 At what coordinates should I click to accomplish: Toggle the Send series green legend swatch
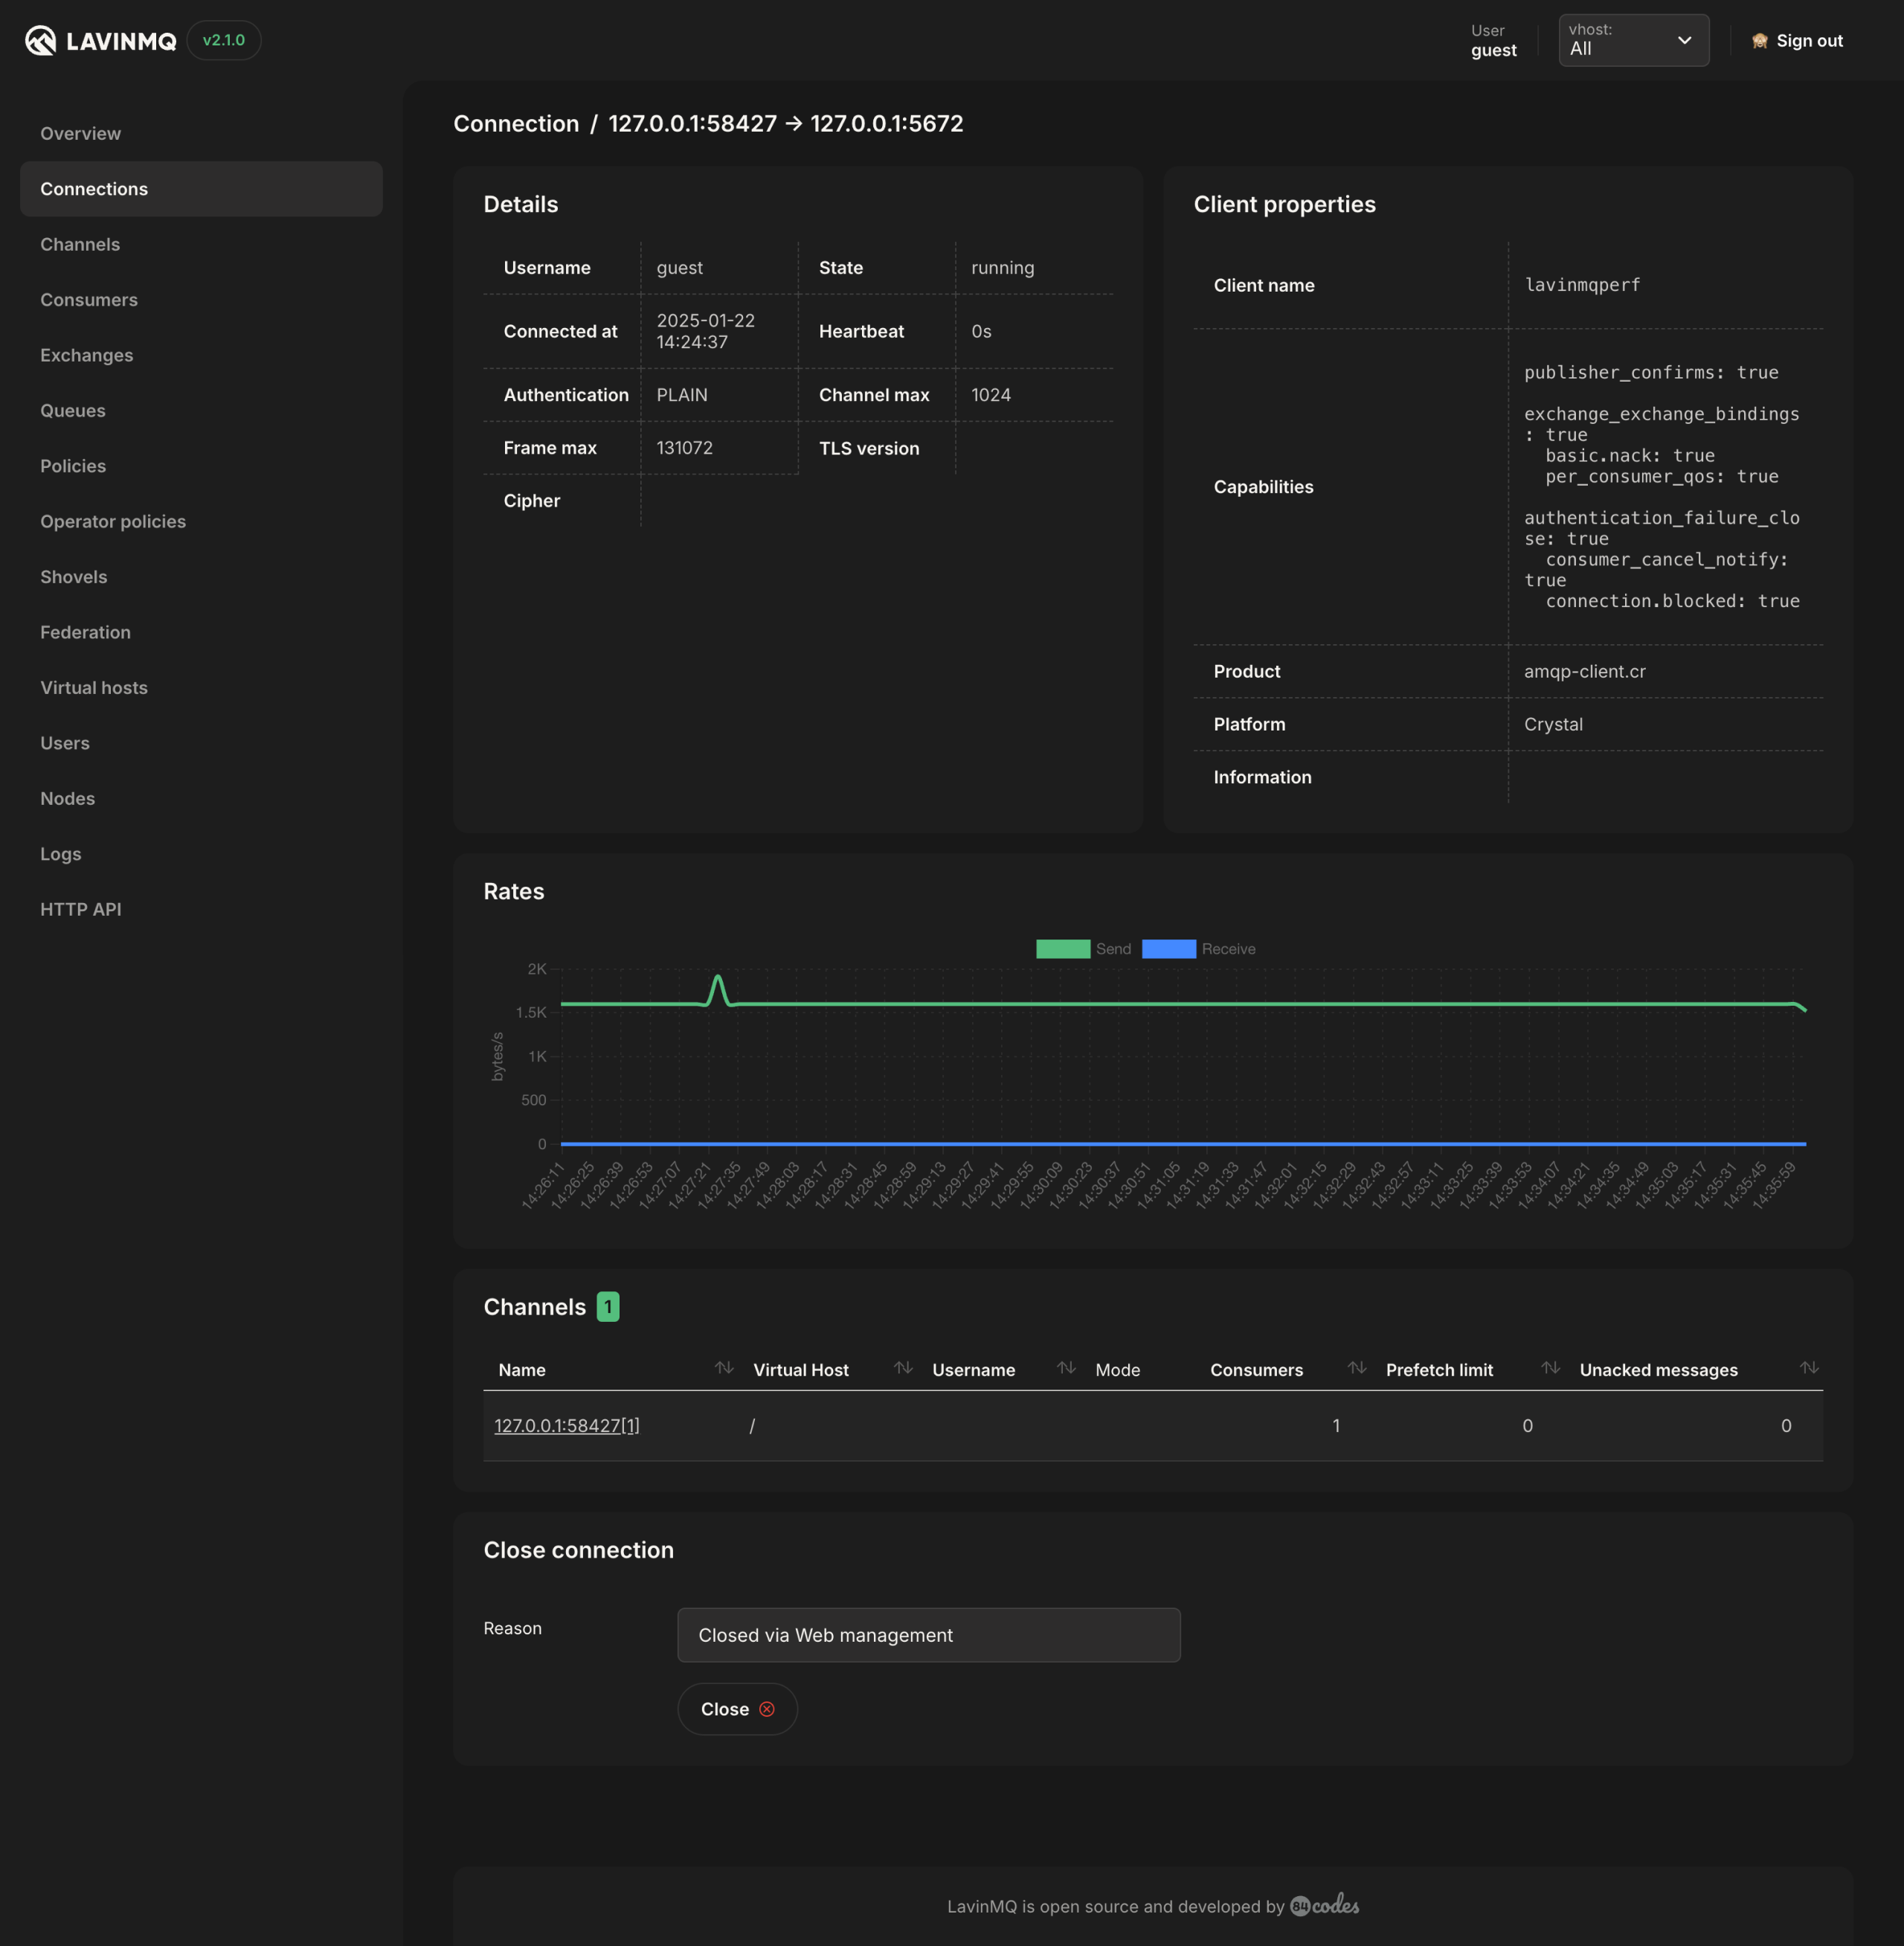(x=1063, y=949)
